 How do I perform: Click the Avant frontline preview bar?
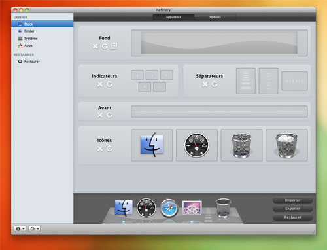tap(219, 112)
